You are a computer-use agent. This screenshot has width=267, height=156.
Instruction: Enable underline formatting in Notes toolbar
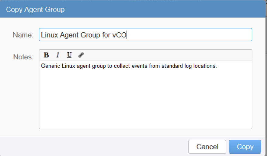point(69,55)
